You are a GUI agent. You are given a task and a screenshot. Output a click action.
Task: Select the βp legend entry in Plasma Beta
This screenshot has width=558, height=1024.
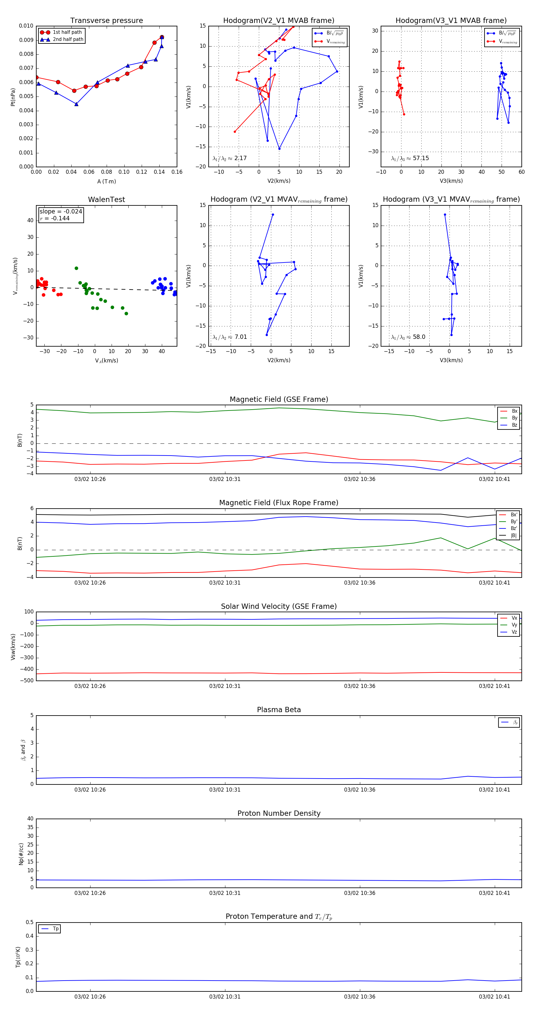click(509, 722)
